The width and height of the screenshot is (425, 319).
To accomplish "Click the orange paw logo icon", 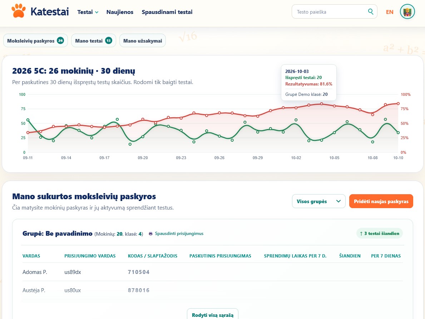I will pyautogui.click(x=19, y=11).
